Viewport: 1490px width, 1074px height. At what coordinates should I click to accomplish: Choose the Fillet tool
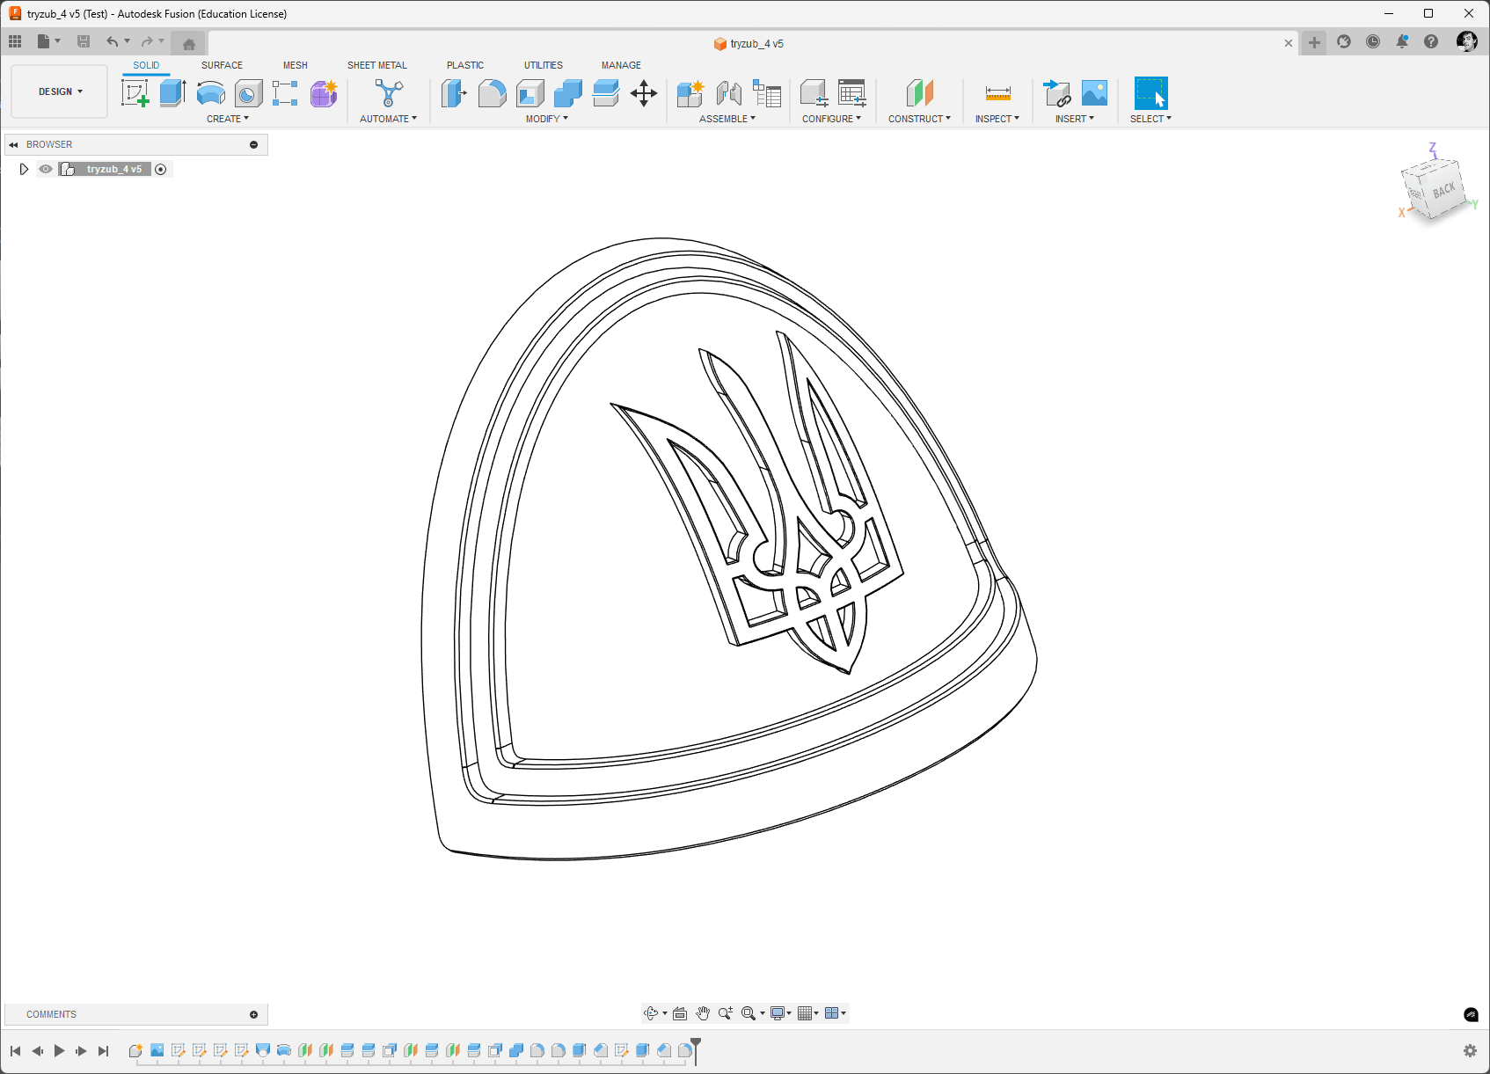tap(492, 93)
